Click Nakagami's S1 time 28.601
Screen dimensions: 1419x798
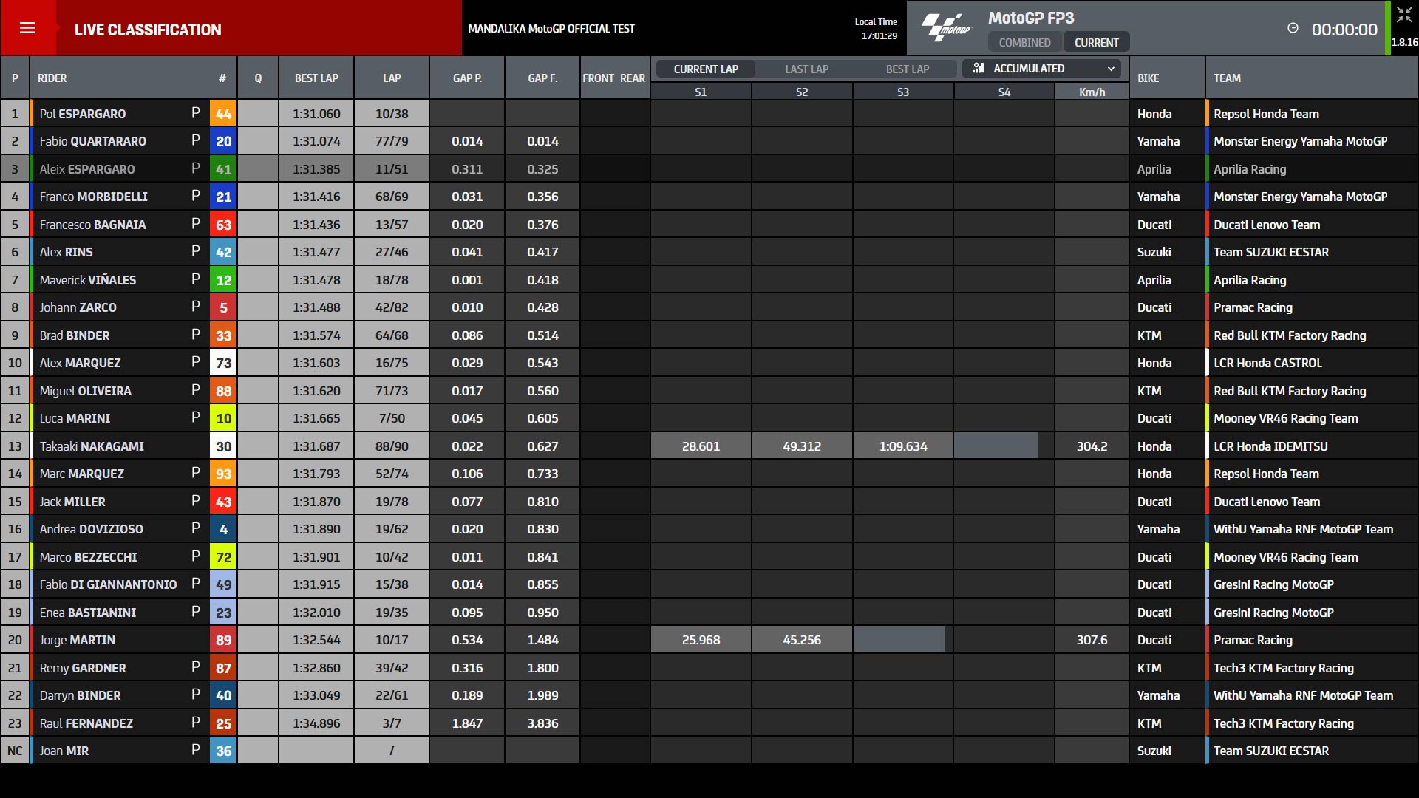click(701, 446)
